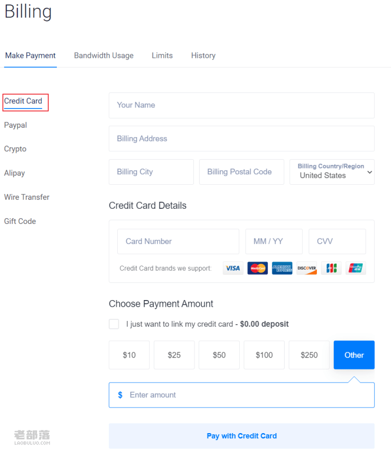
Task: Select the Gift Code option
Action: pos(20,221)
